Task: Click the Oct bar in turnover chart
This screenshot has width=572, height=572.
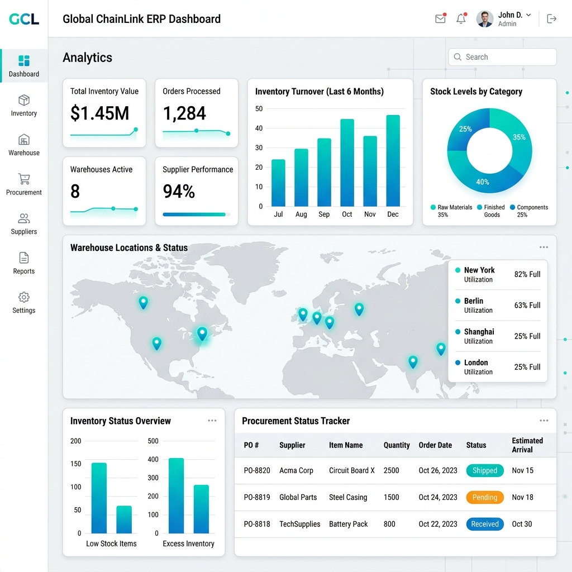Action: [x=347, y=163]
